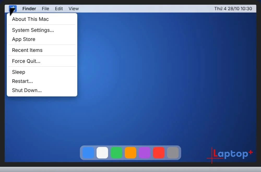Viewport: 261px width, 172px height.
Task: Click the gray Dock icon
Action: click(x=173, y=152)
